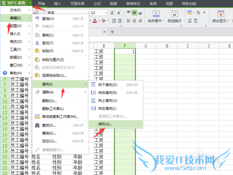Click the Paste as Picture icon
Screen dimensions: 233x175
pyautogui.click(x=37, y=60)
